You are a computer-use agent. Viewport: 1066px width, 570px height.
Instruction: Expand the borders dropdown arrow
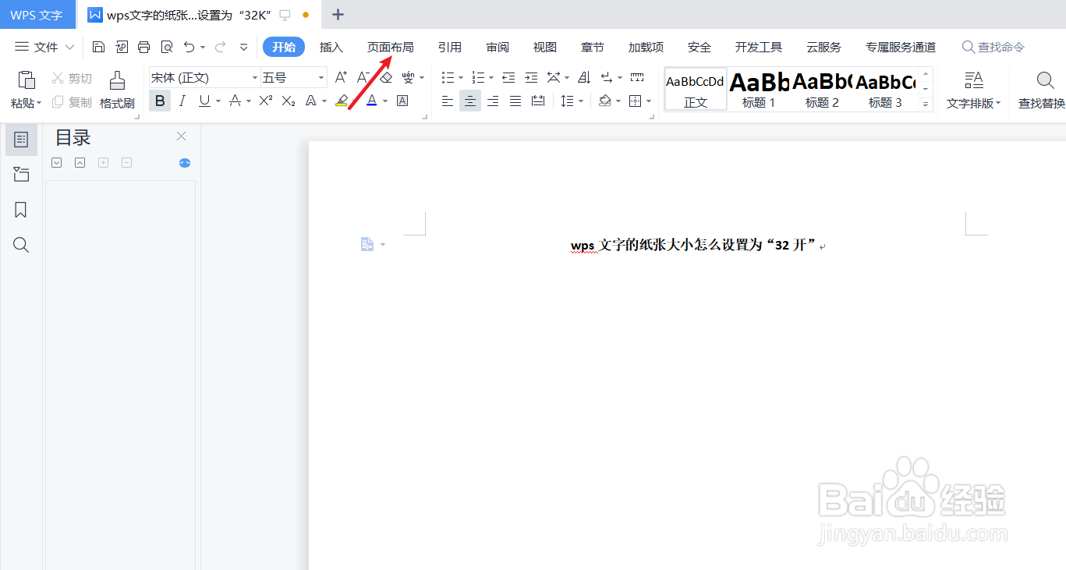(x=649, y=101)
